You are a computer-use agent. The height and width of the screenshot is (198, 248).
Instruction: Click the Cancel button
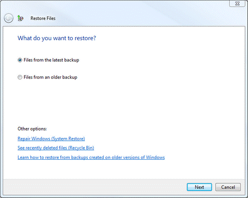coord(228,187)
